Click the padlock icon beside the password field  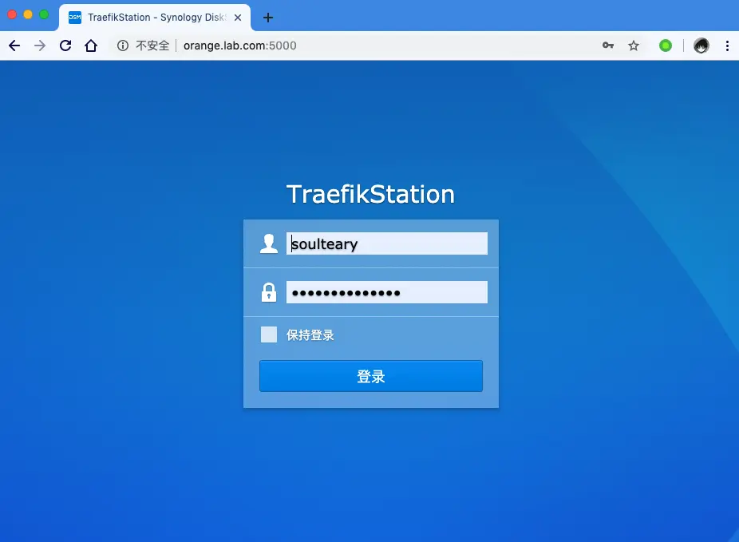(x=269, y=292)
